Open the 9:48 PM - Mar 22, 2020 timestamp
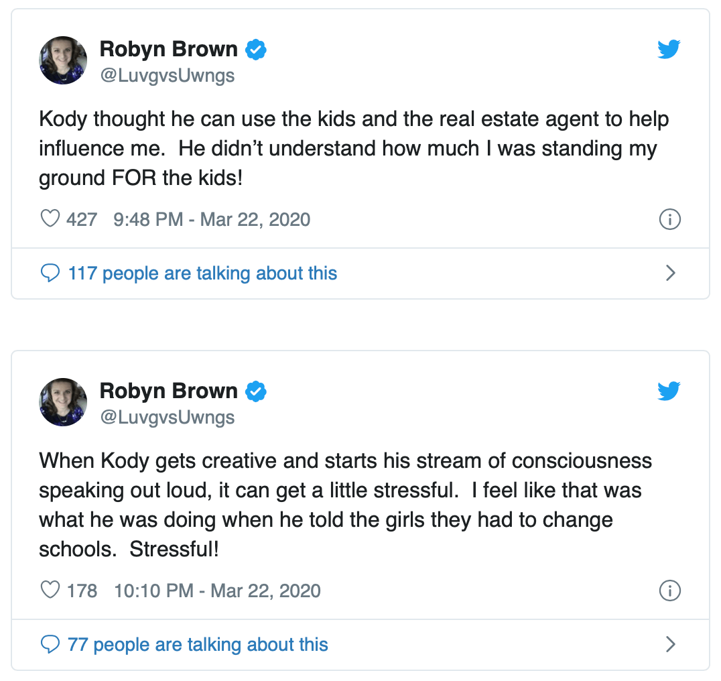 [212, 219]
